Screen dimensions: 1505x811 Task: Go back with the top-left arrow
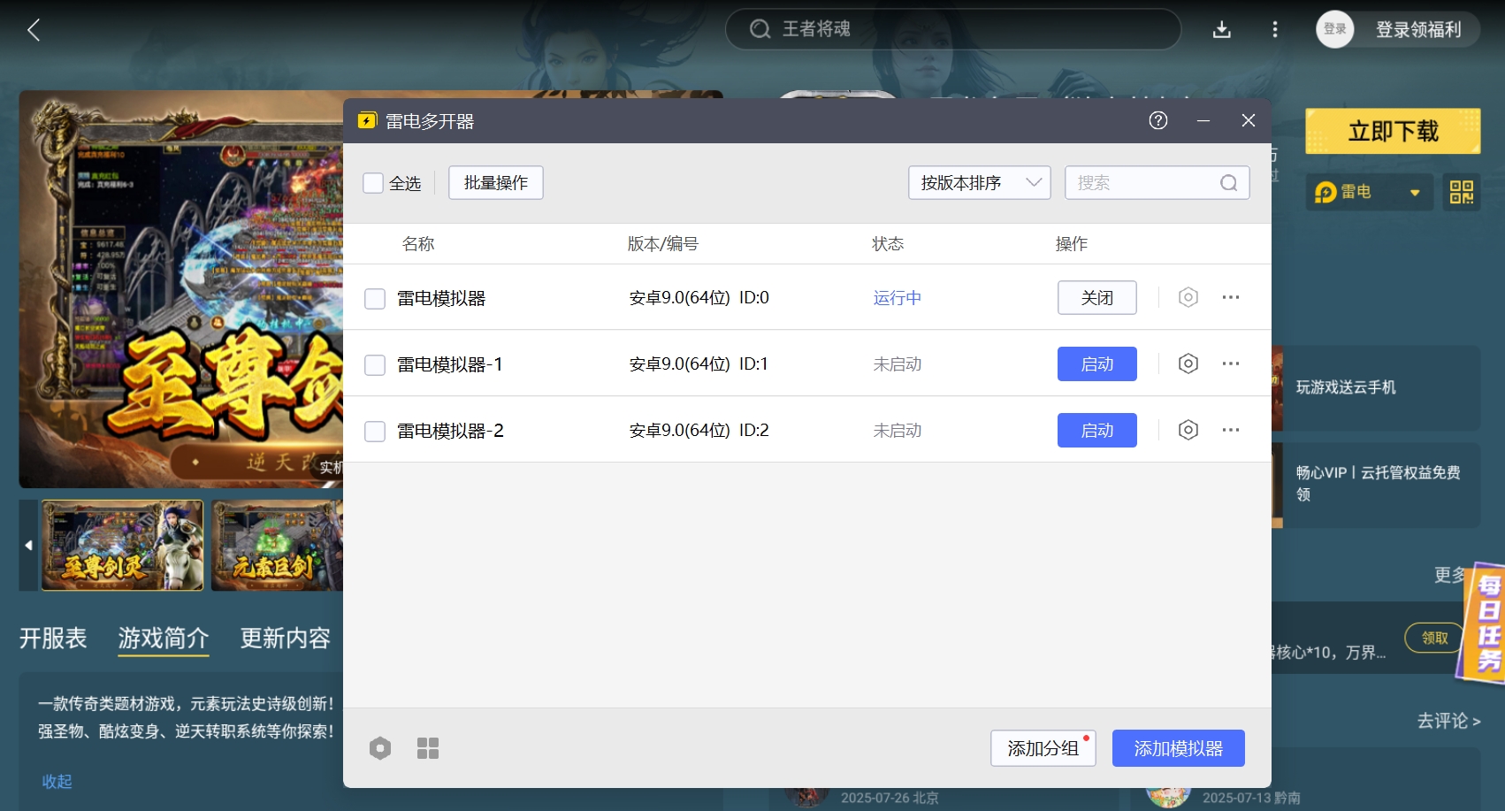pos(34,30)
